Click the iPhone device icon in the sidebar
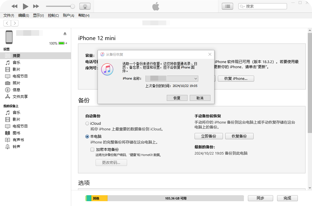The image size is (312, 206). pyautogui.click(x=9, y=37)
